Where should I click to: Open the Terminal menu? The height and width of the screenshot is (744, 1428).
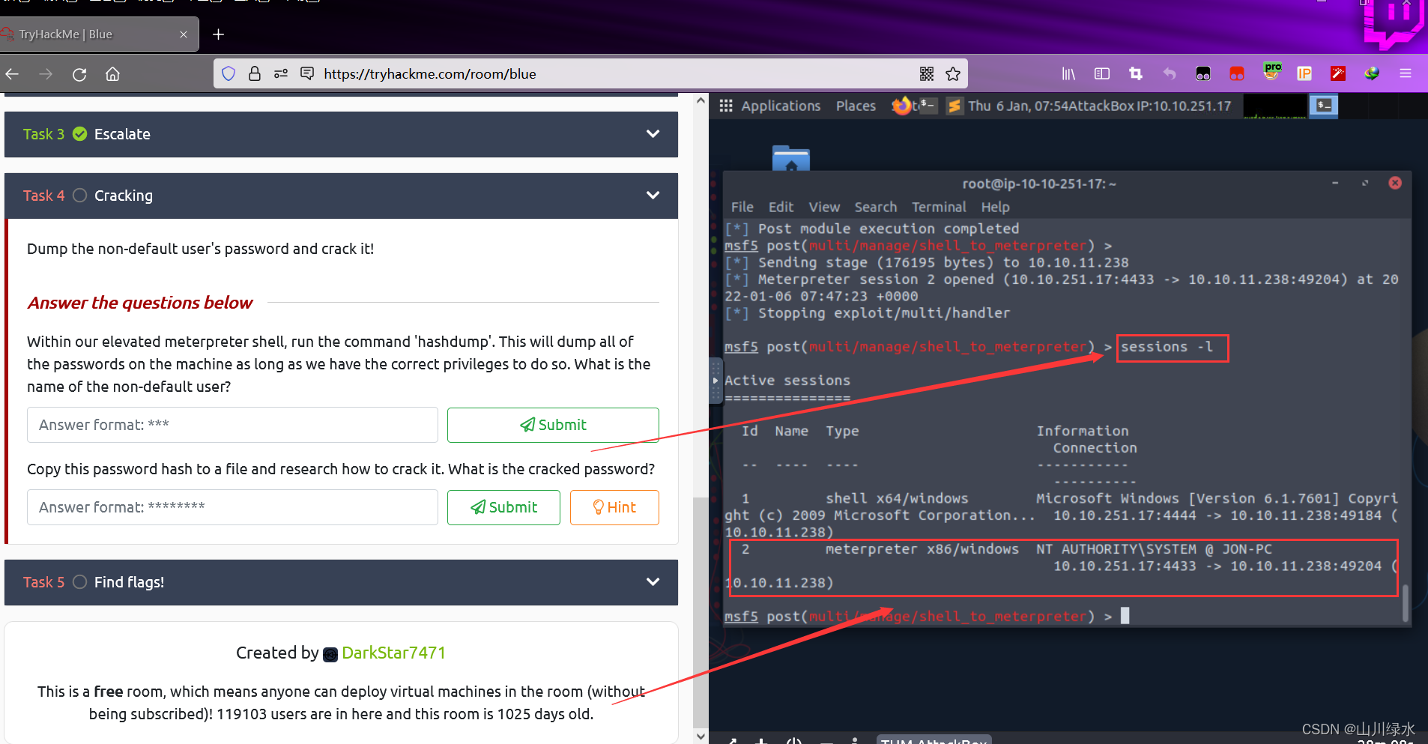coord(939,207)
